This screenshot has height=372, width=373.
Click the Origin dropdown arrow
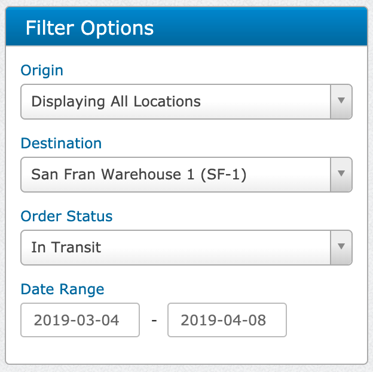pyautogui.click(x=341, y=101)
